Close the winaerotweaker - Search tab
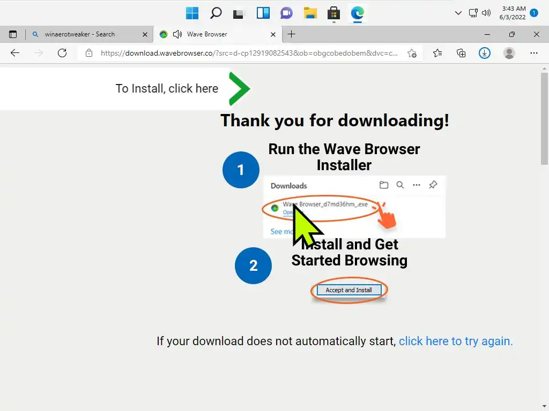 point(145,34)
